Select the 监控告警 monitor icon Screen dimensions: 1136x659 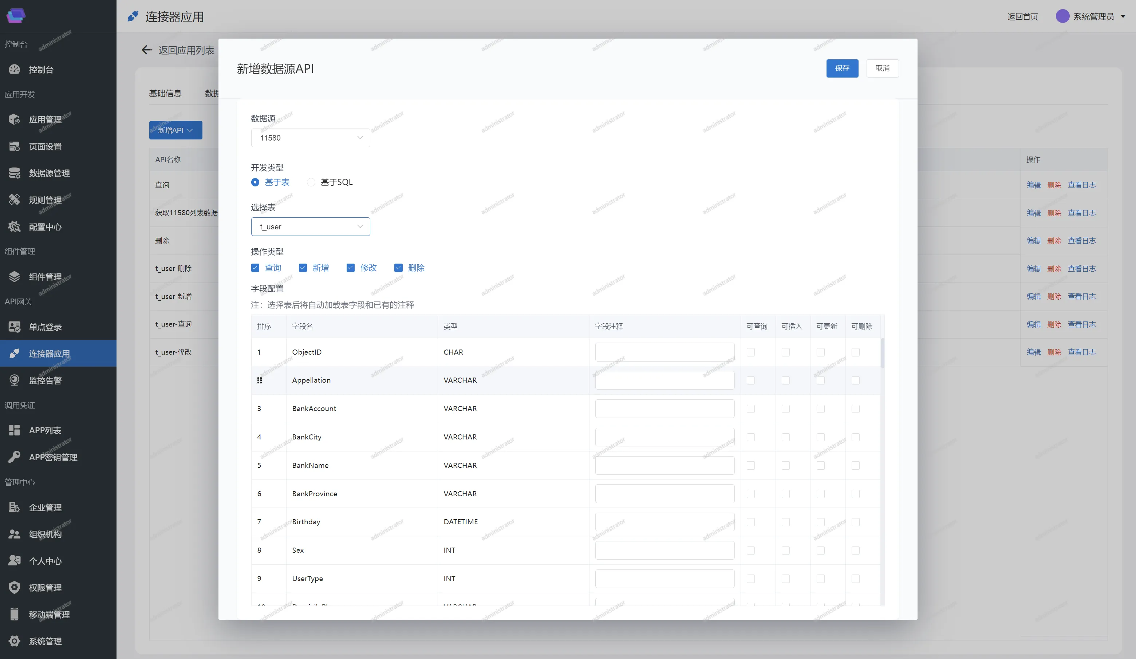coord(15,380)
